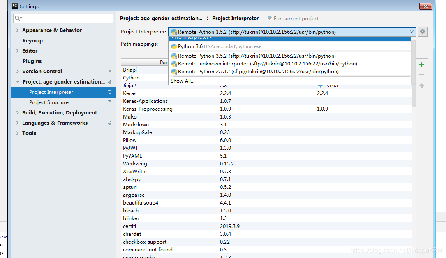Click copy icon next to Version Control
446x258 pixels.
(x=109, y=72)
